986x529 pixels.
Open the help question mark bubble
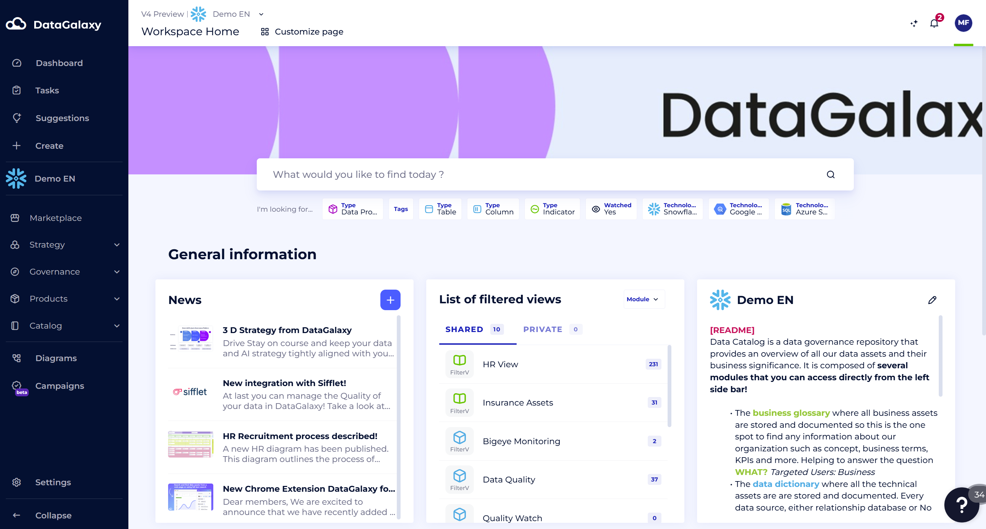pyautogui.click(x=962, y=504)
